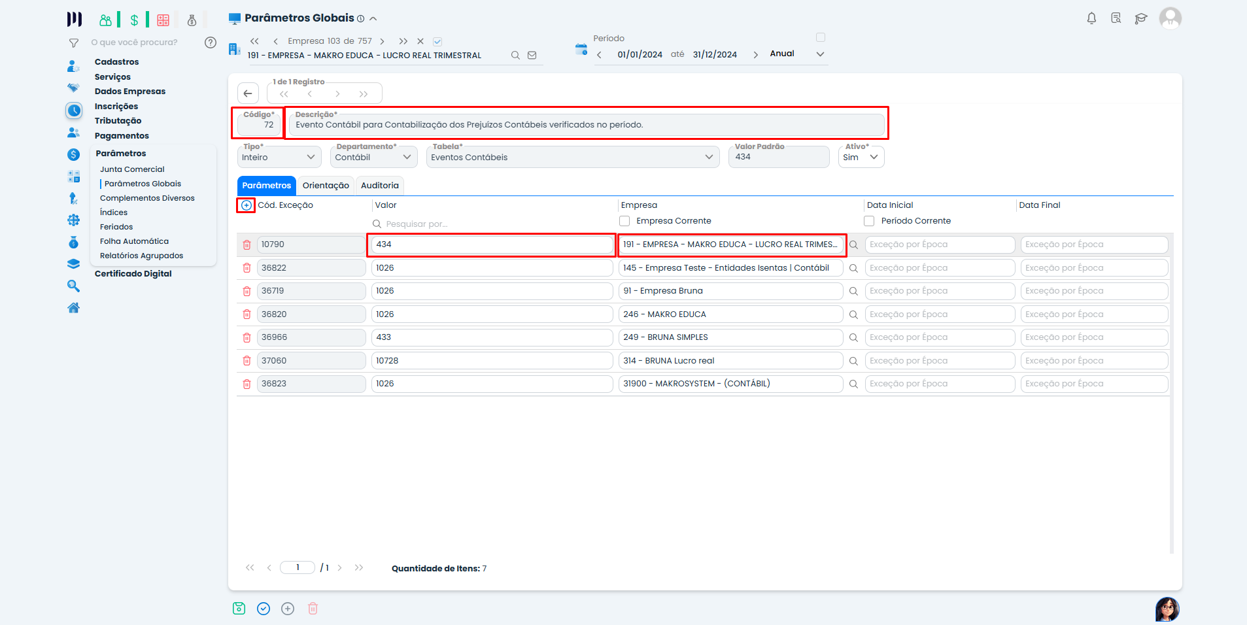Check the Período Corrente checkbox

point(869,221)
